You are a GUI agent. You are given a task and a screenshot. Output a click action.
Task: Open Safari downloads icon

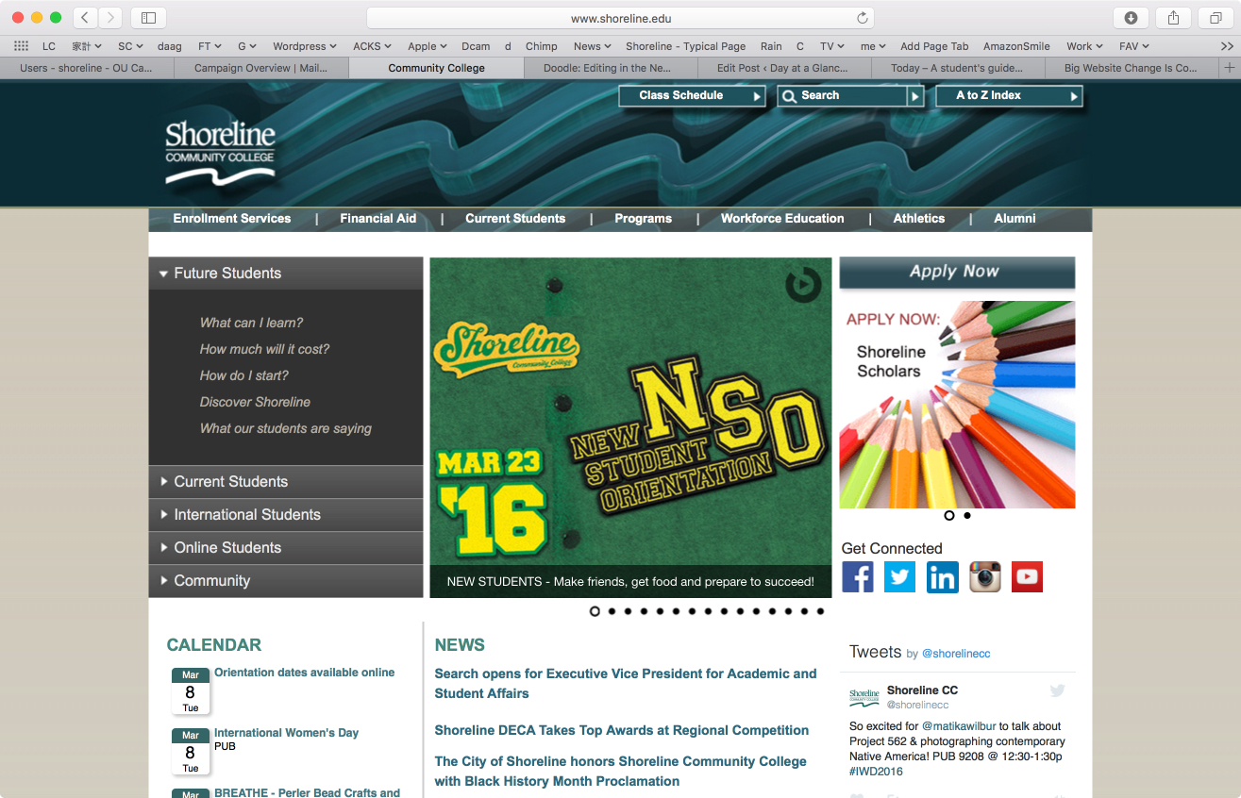click(x=1131, y=18)
